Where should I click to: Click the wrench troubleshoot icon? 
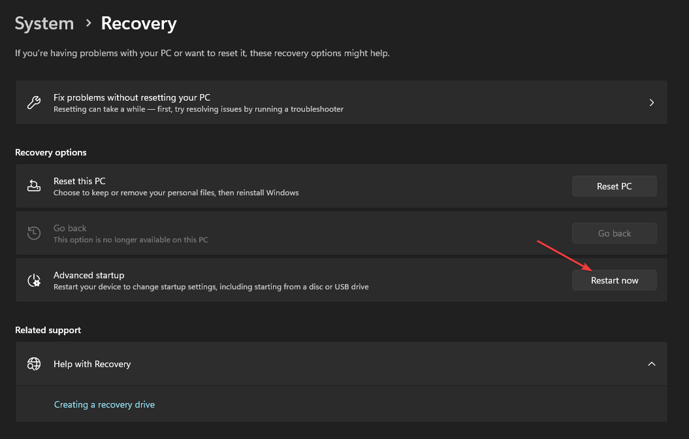coord(34,103)
